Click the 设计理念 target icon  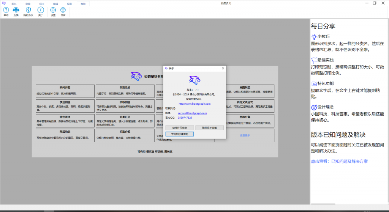click(314, 107)
